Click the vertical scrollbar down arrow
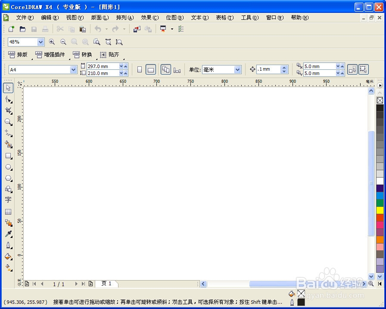This screenshot has width=386, height=309. 371,276
